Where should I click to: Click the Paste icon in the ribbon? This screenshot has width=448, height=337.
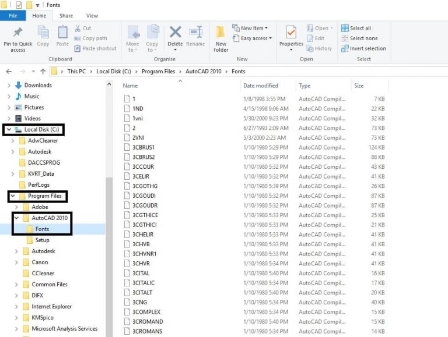point(62,33)
